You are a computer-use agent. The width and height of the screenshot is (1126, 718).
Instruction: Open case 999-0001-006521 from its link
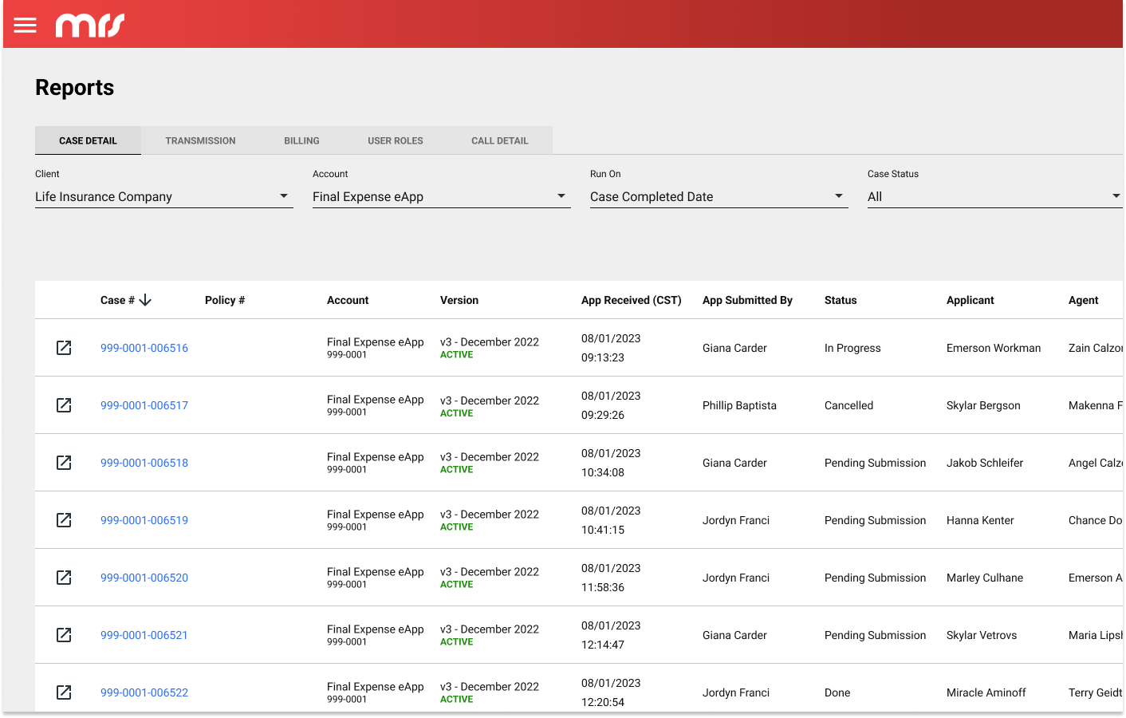tap(144, 634)
